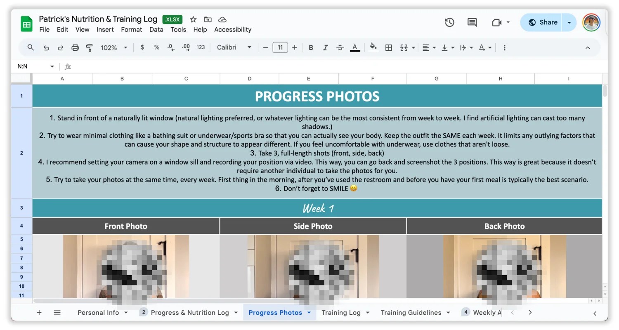This screenshot has width=619, height=330.
Task: Switch to the Training Log tab
Action: click(341, 313)
